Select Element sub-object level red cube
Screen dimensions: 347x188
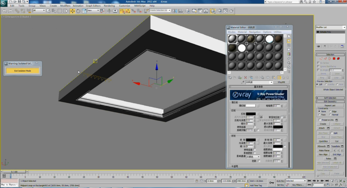coord(338,58)
